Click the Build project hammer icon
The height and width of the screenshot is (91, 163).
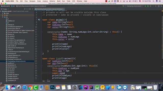tap(123, 6)
